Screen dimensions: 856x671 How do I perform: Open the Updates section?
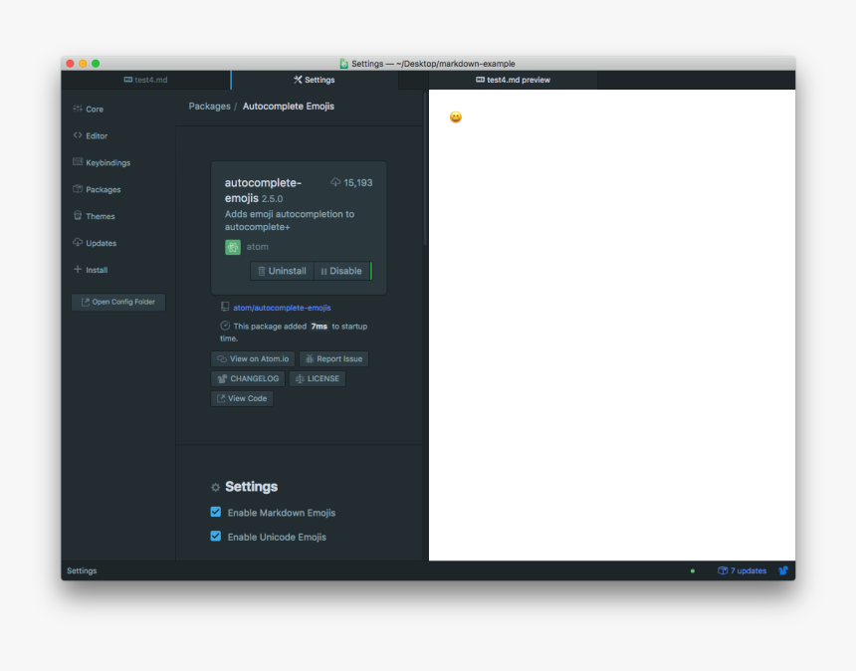coord(95,243)
